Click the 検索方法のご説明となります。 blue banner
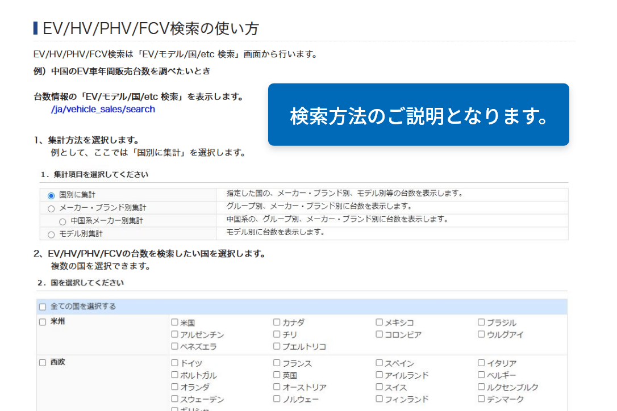This screenshot has width=617, height=411. 419,115
